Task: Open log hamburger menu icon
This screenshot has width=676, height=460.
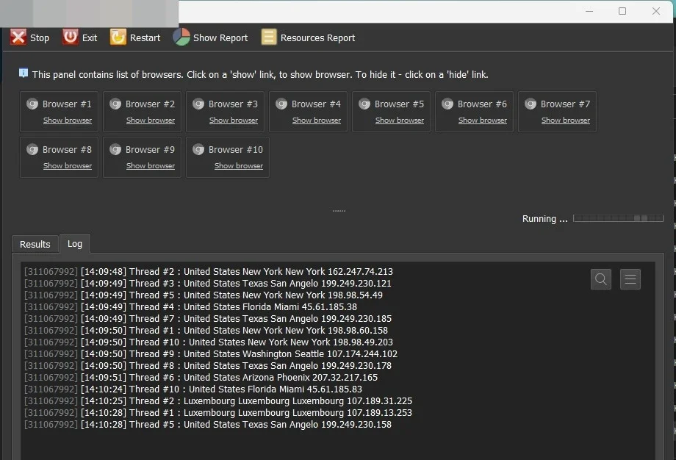Action: pyautogui.click(x=630, y=279)
